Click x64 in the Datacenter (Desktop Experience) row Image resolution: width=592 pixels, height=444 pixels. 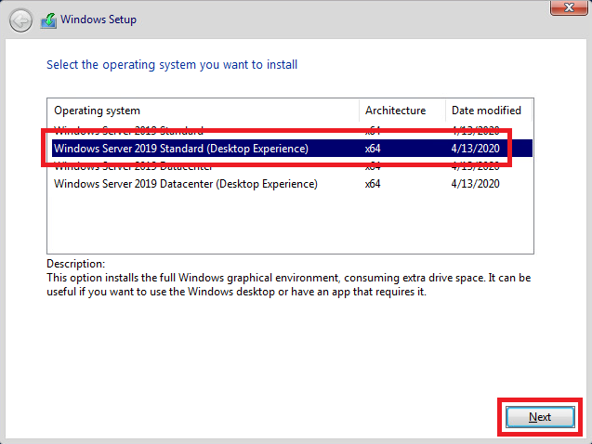[373, 184]
